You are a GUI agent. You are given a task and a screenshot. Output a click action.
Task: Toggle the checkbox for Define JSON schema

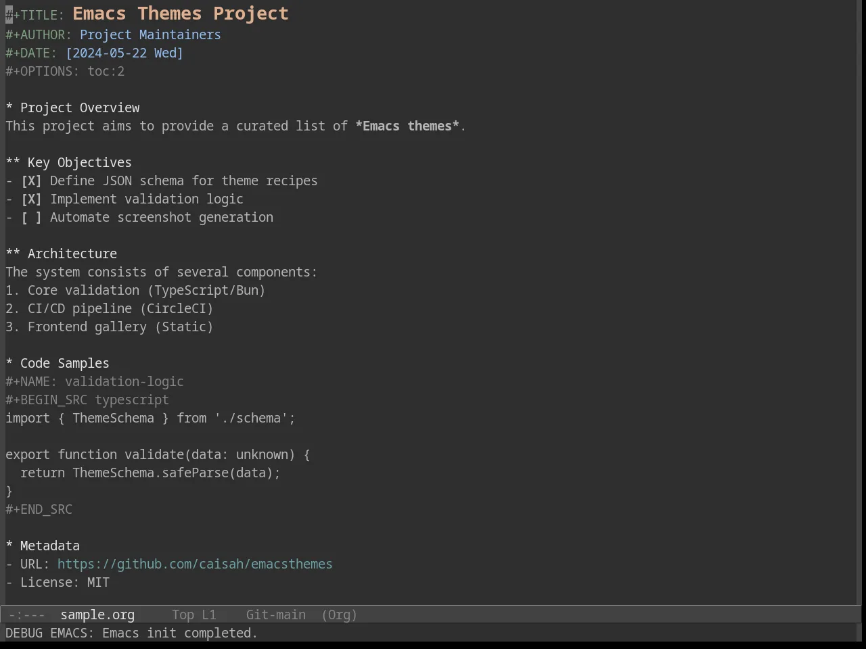click(31, 181)
